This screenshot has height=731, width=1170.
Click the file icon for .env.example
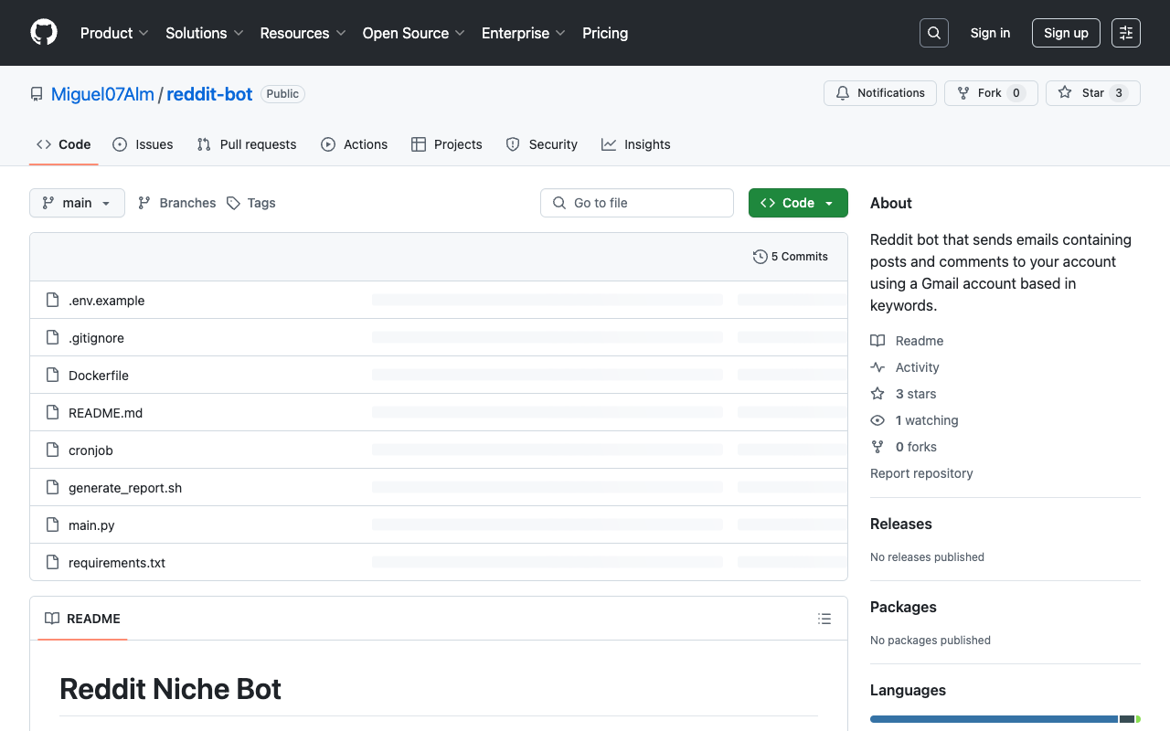coord(52,301)
